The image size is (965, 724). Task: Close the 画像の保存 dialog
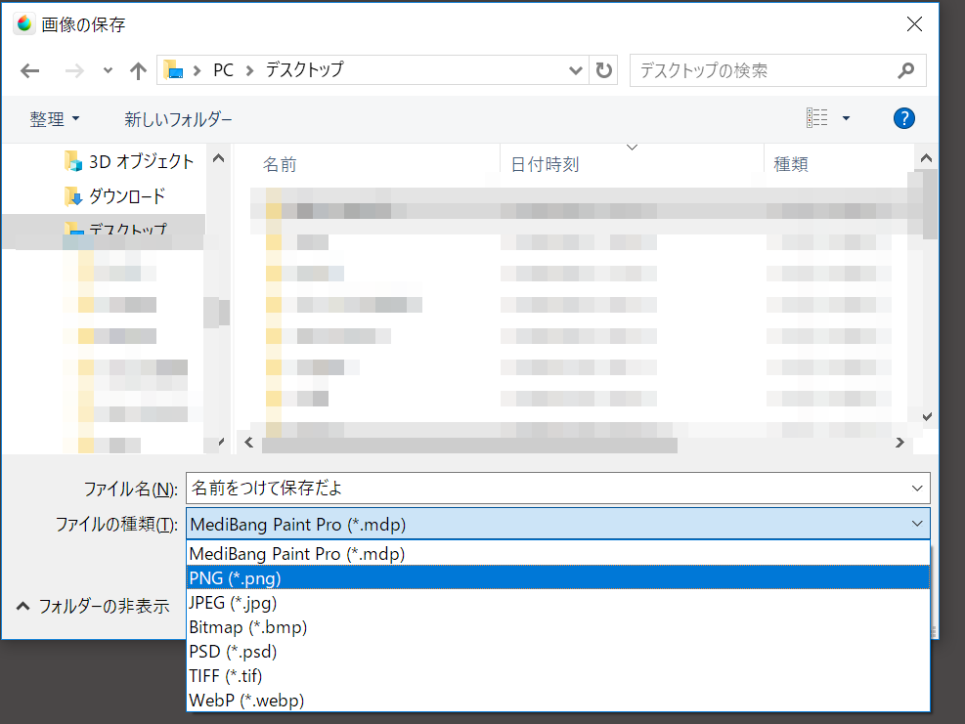click(914, 24)
